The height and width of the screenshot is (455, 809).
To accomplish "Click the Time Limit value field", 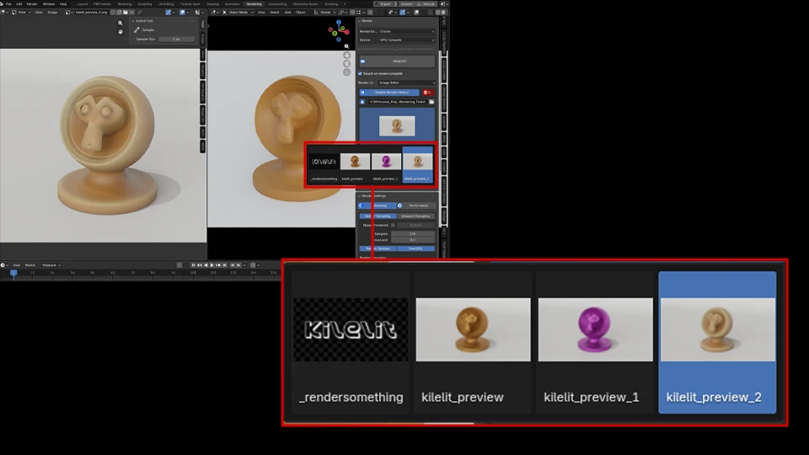I will (412, 240).
